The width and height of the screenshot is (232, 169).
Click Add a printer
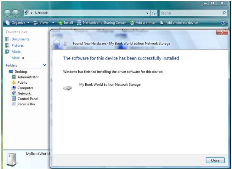[143, 23]
